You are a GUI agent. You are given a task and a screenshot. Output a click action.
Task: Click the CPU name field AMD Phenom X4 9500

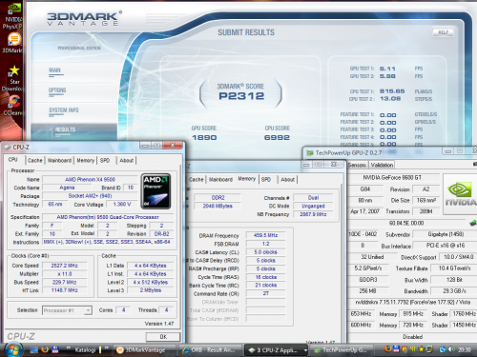click(x=90, y=180)
